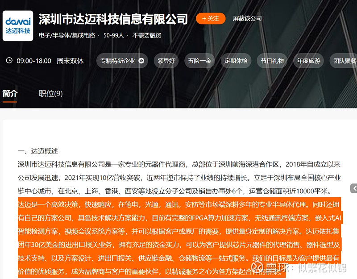Click the 不需要融资 funding status label
357x279 pixels.
click(x=147, y=35)
